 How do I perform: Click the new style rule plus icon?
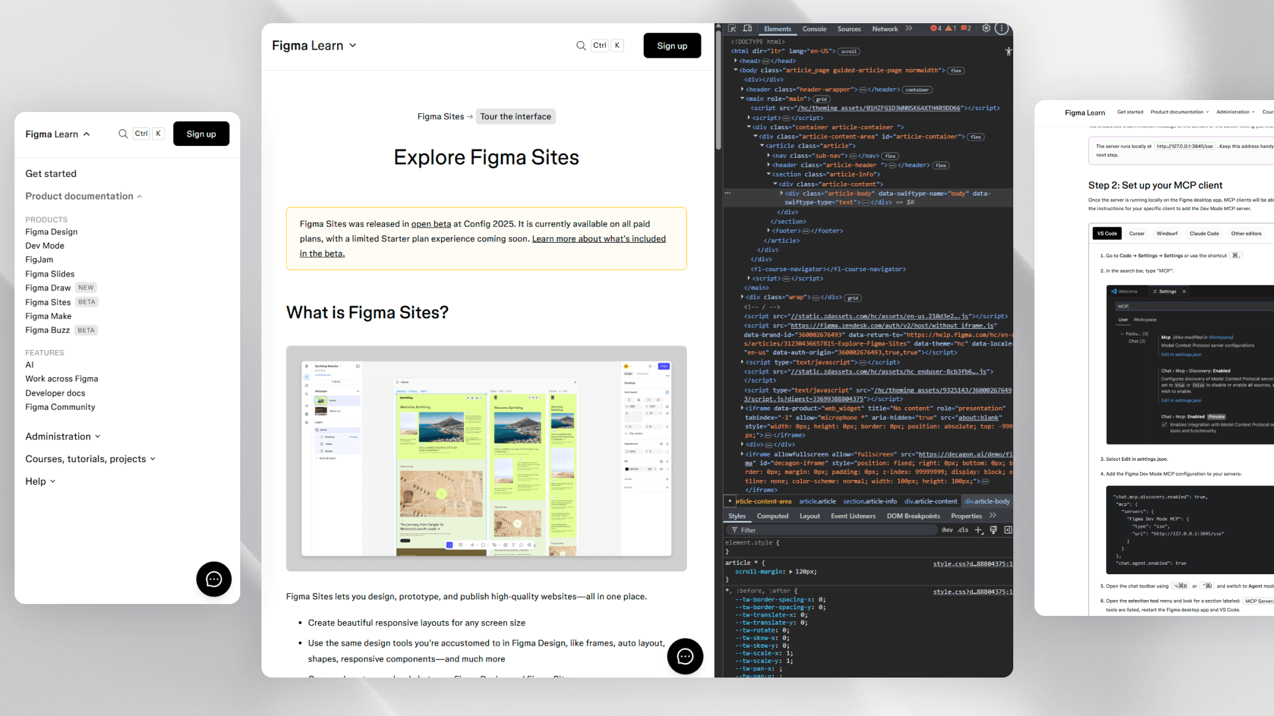pyautogui.click(x=979, y=530)
